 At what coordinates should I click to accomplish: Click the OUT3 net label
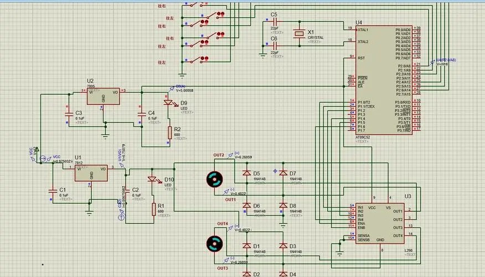point(223,268)
